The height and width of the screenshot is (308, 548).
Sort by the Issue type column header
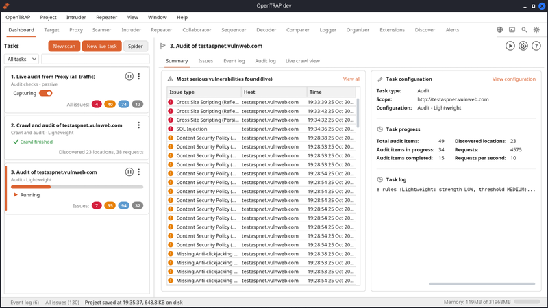[x=203, y=92]
